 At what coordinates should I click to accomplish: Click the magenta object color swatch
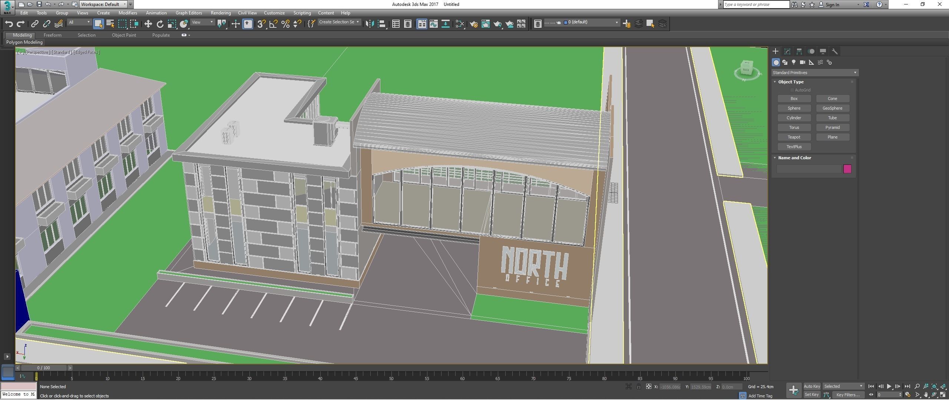[847, 169]
